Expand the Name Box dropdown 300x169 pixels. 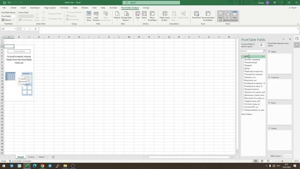tap(15, 29)
